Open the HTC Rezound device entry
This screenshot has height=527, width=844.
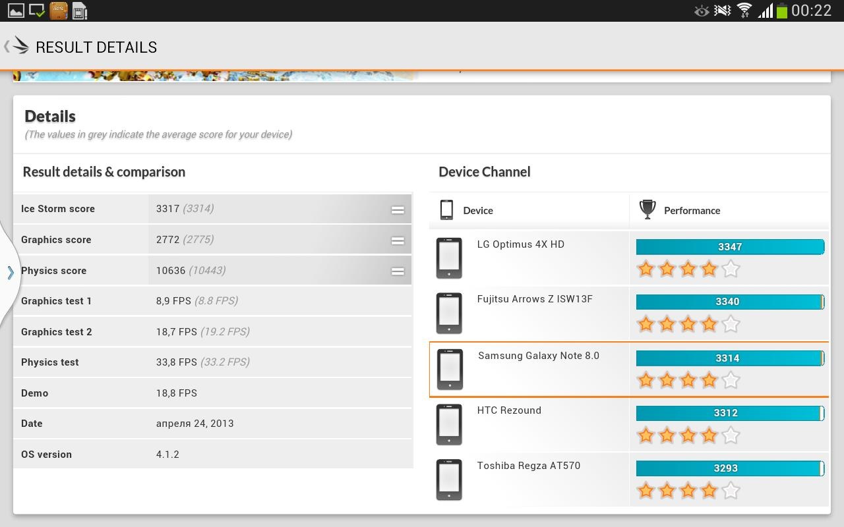509,410
